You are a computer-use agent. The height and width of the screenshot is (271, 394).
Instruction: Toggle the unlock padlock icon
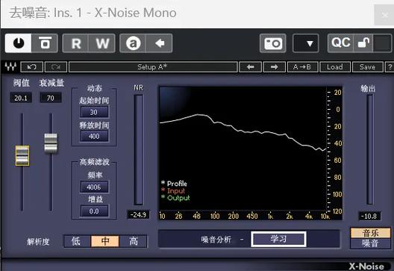tap(363, 43)
